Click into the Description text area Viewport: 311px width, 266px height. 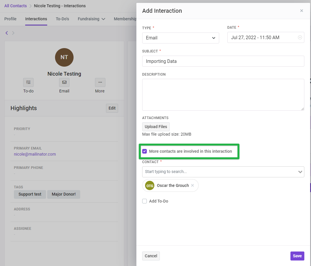pyautogui.click(x=223, y=95)
